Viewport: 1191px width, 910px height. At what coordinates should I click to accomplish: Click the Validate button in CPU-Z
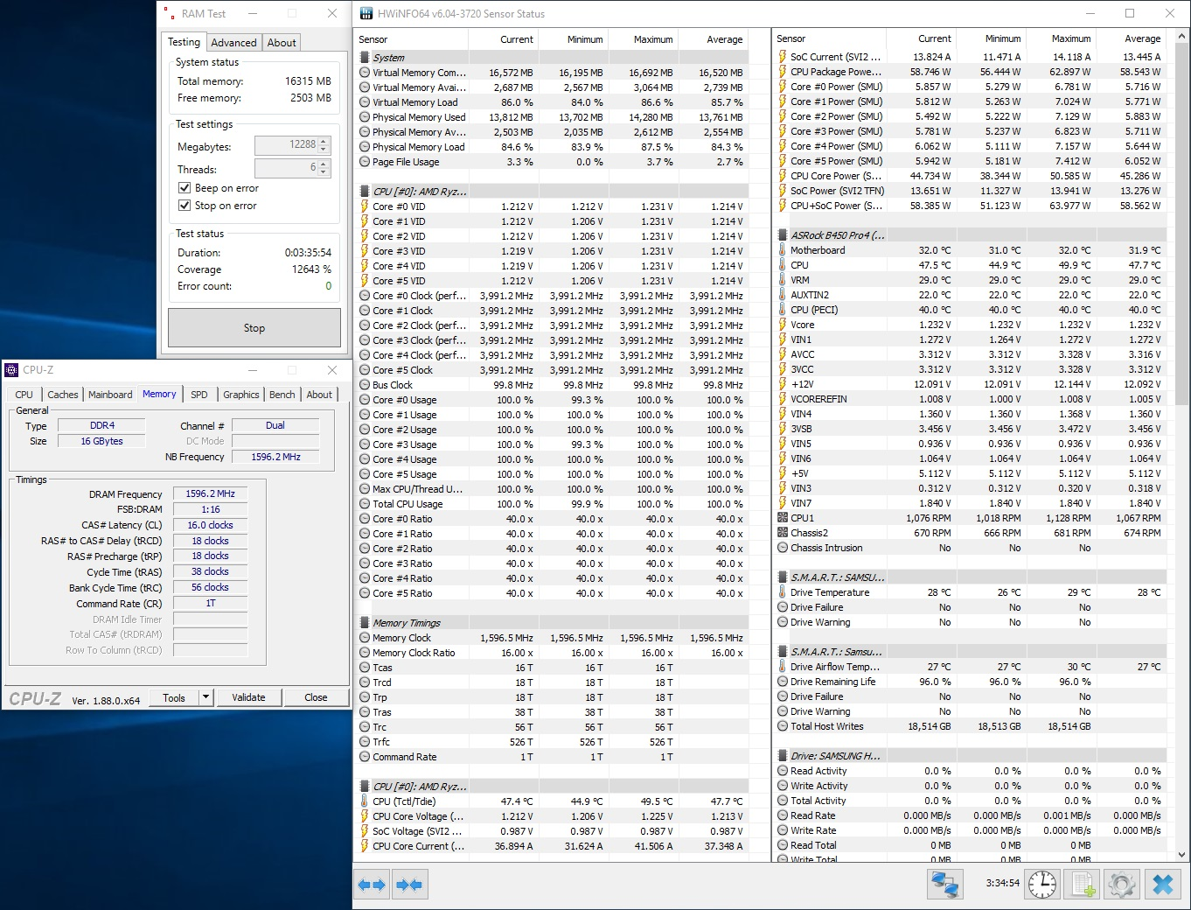click(x=248, y=697)
